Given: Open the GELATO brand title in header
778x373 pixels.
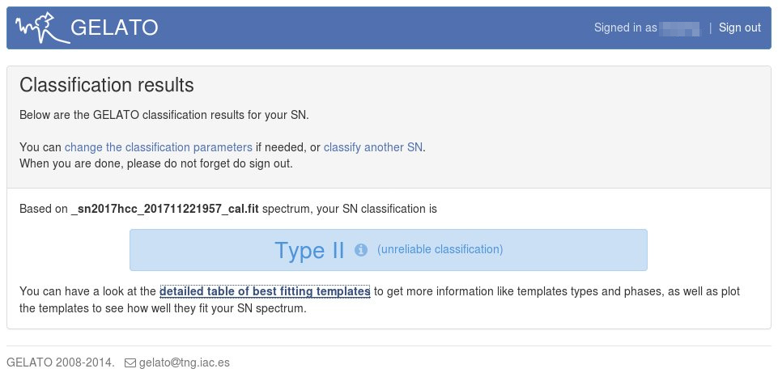Looking at the screenshot, I should (x=114, y=28).
